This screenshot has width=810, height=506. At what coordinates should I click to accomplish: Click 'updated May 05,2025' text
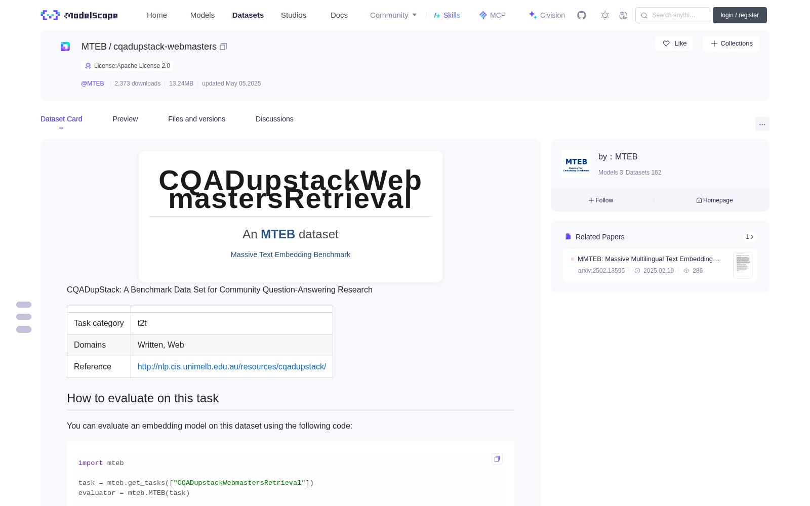coord(231,83)
